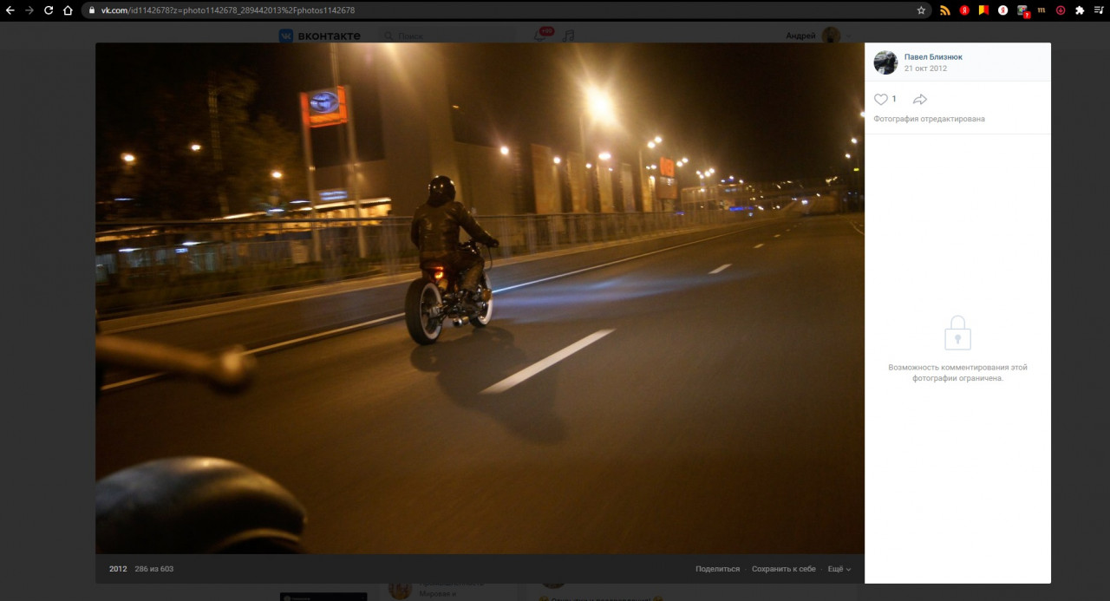This screenshot has width=1110, height=601.
Task: Reload the page with the refresh icon
Action: coord(48,10)
